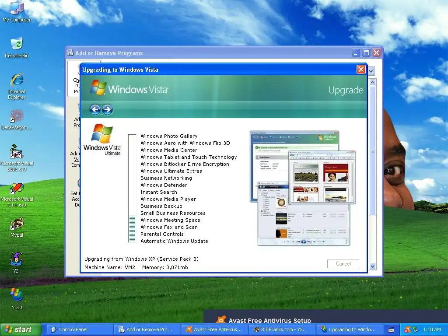Click the upgrade progress bar
The height and width of the screenshot is (336, 448).
click(132, 188)
